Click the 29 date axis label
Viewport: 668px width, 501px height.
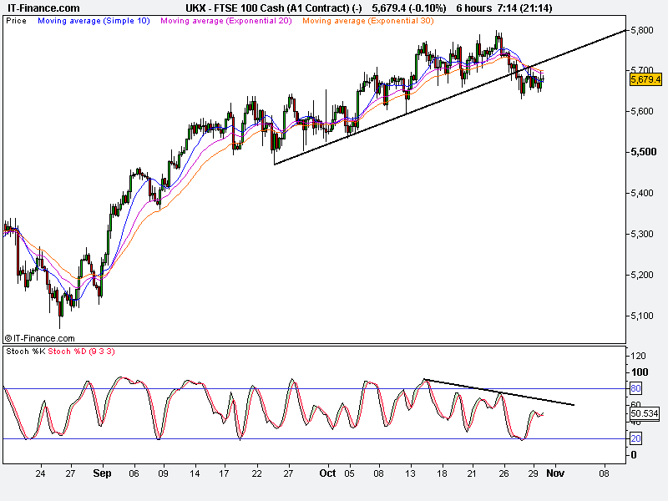point(533,473)
